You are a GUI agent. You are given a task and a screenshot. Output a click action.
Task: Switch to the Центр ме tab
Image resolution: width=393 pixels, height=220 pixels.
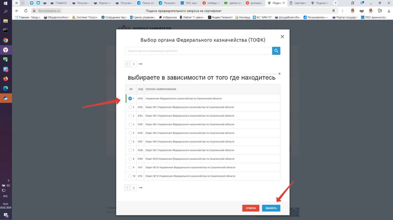pyautogui.click(x=232, y=3)
